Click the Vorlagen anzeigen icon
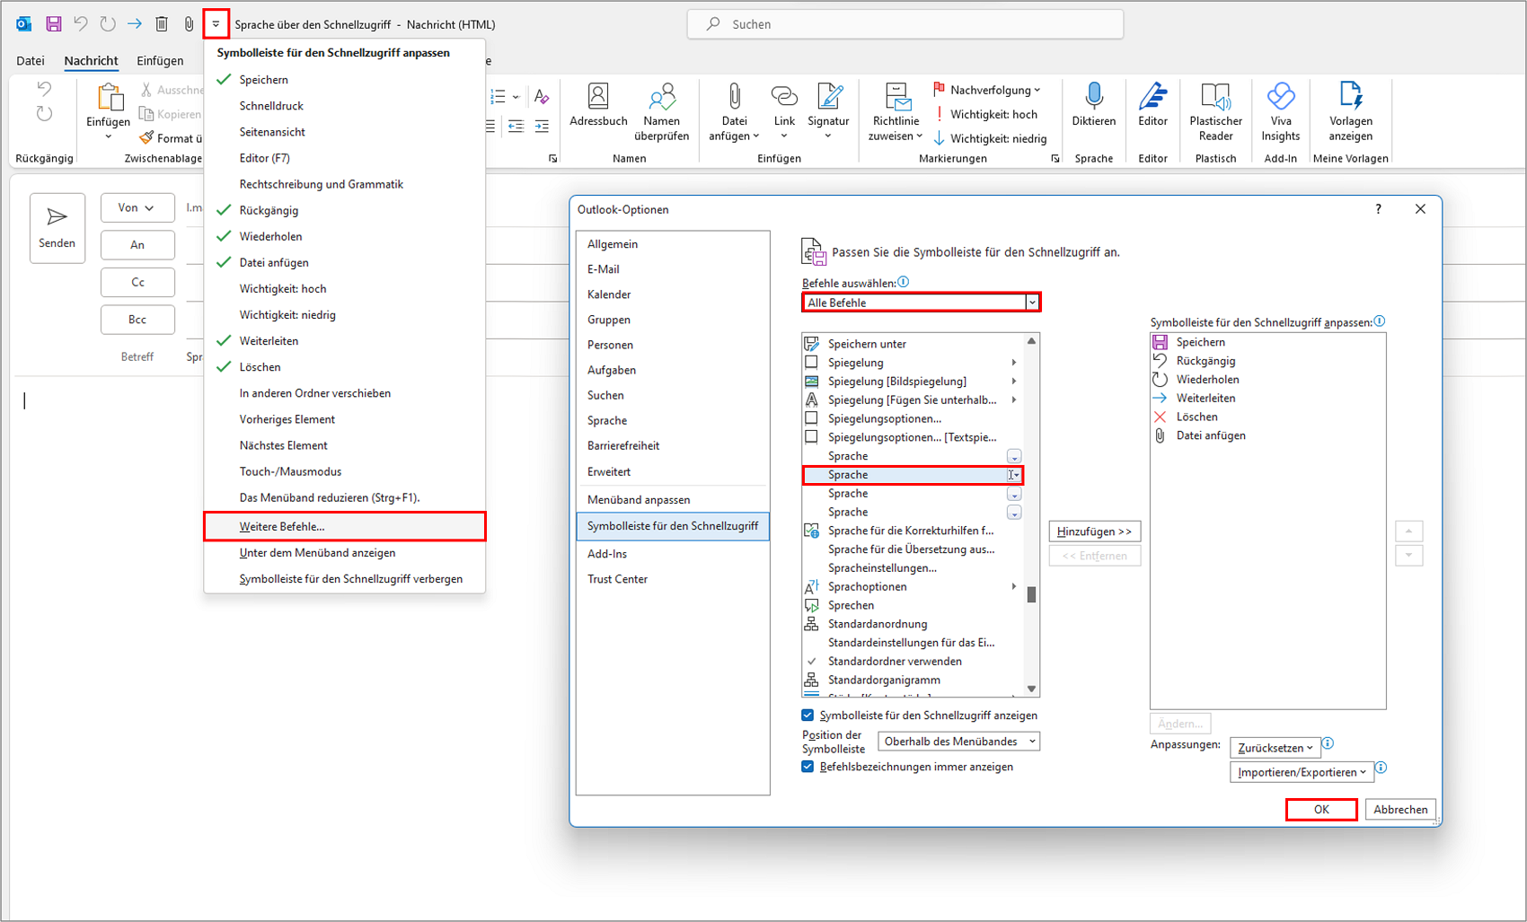1527x922 pixels. tap(1350, 96)
